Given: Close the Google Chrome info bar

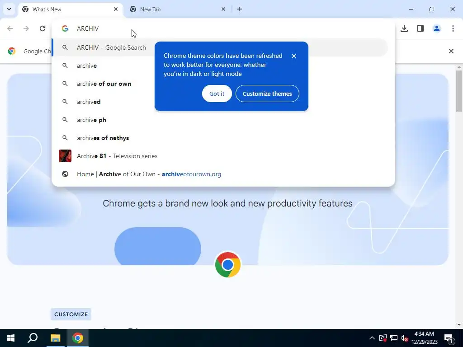Looking at the screenshot, I should (x=451, y=51).
